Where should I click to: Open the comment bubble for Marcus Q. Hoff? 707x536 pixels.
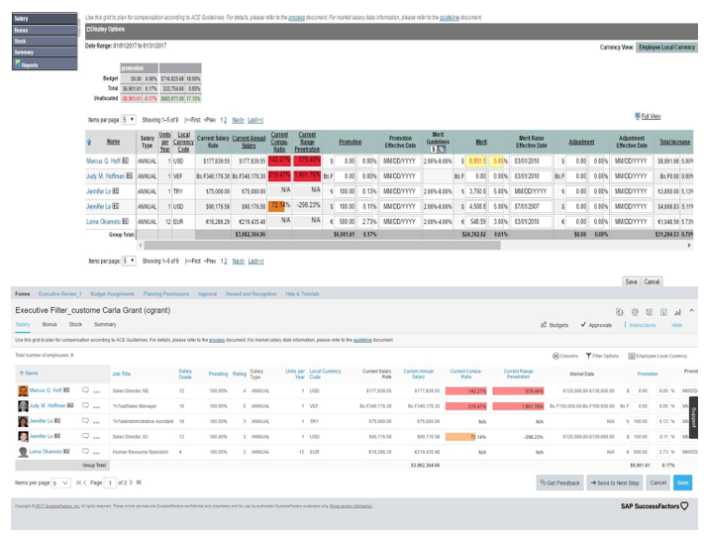pyautogui.click(x=86, y=390)
